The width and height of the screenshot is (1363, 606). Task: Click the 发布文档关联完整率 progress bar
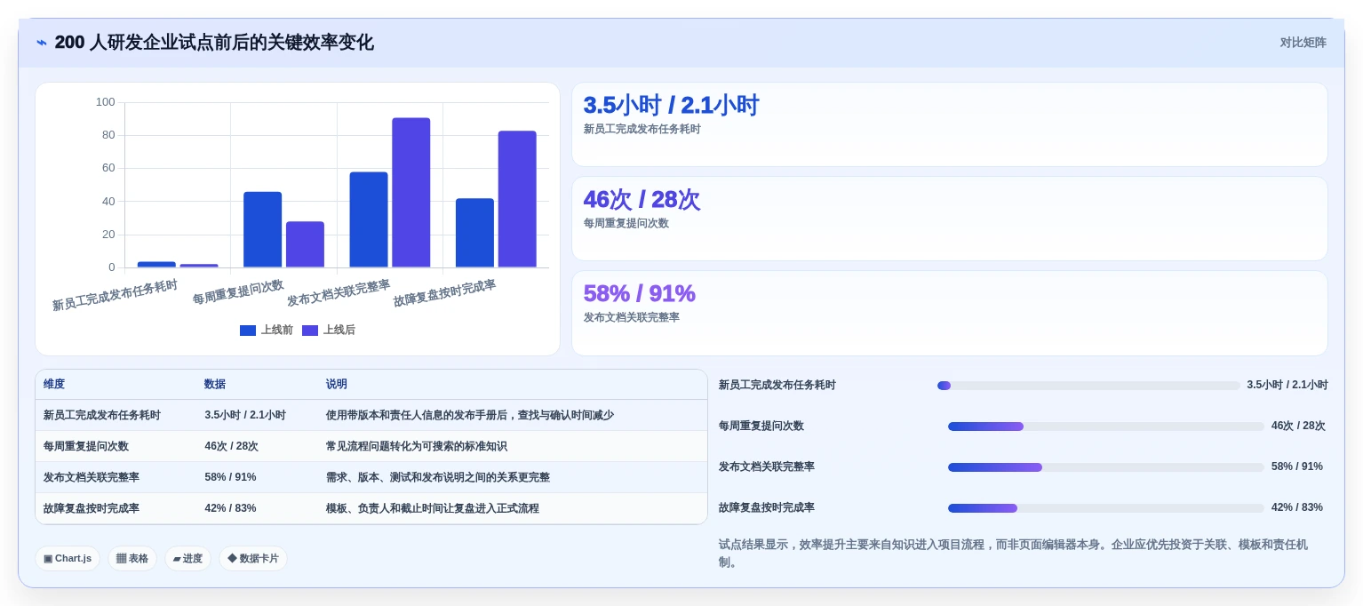point(1105,467)
